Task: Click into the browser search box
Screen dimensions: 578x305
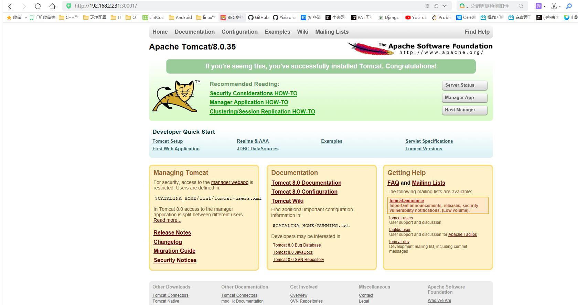Action: pos(493,6)
